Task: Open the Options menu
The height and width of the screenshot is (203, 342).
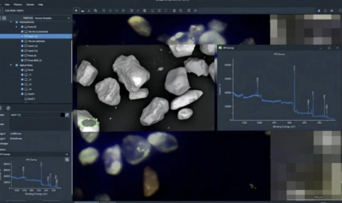Action: (x=30, y=4)
